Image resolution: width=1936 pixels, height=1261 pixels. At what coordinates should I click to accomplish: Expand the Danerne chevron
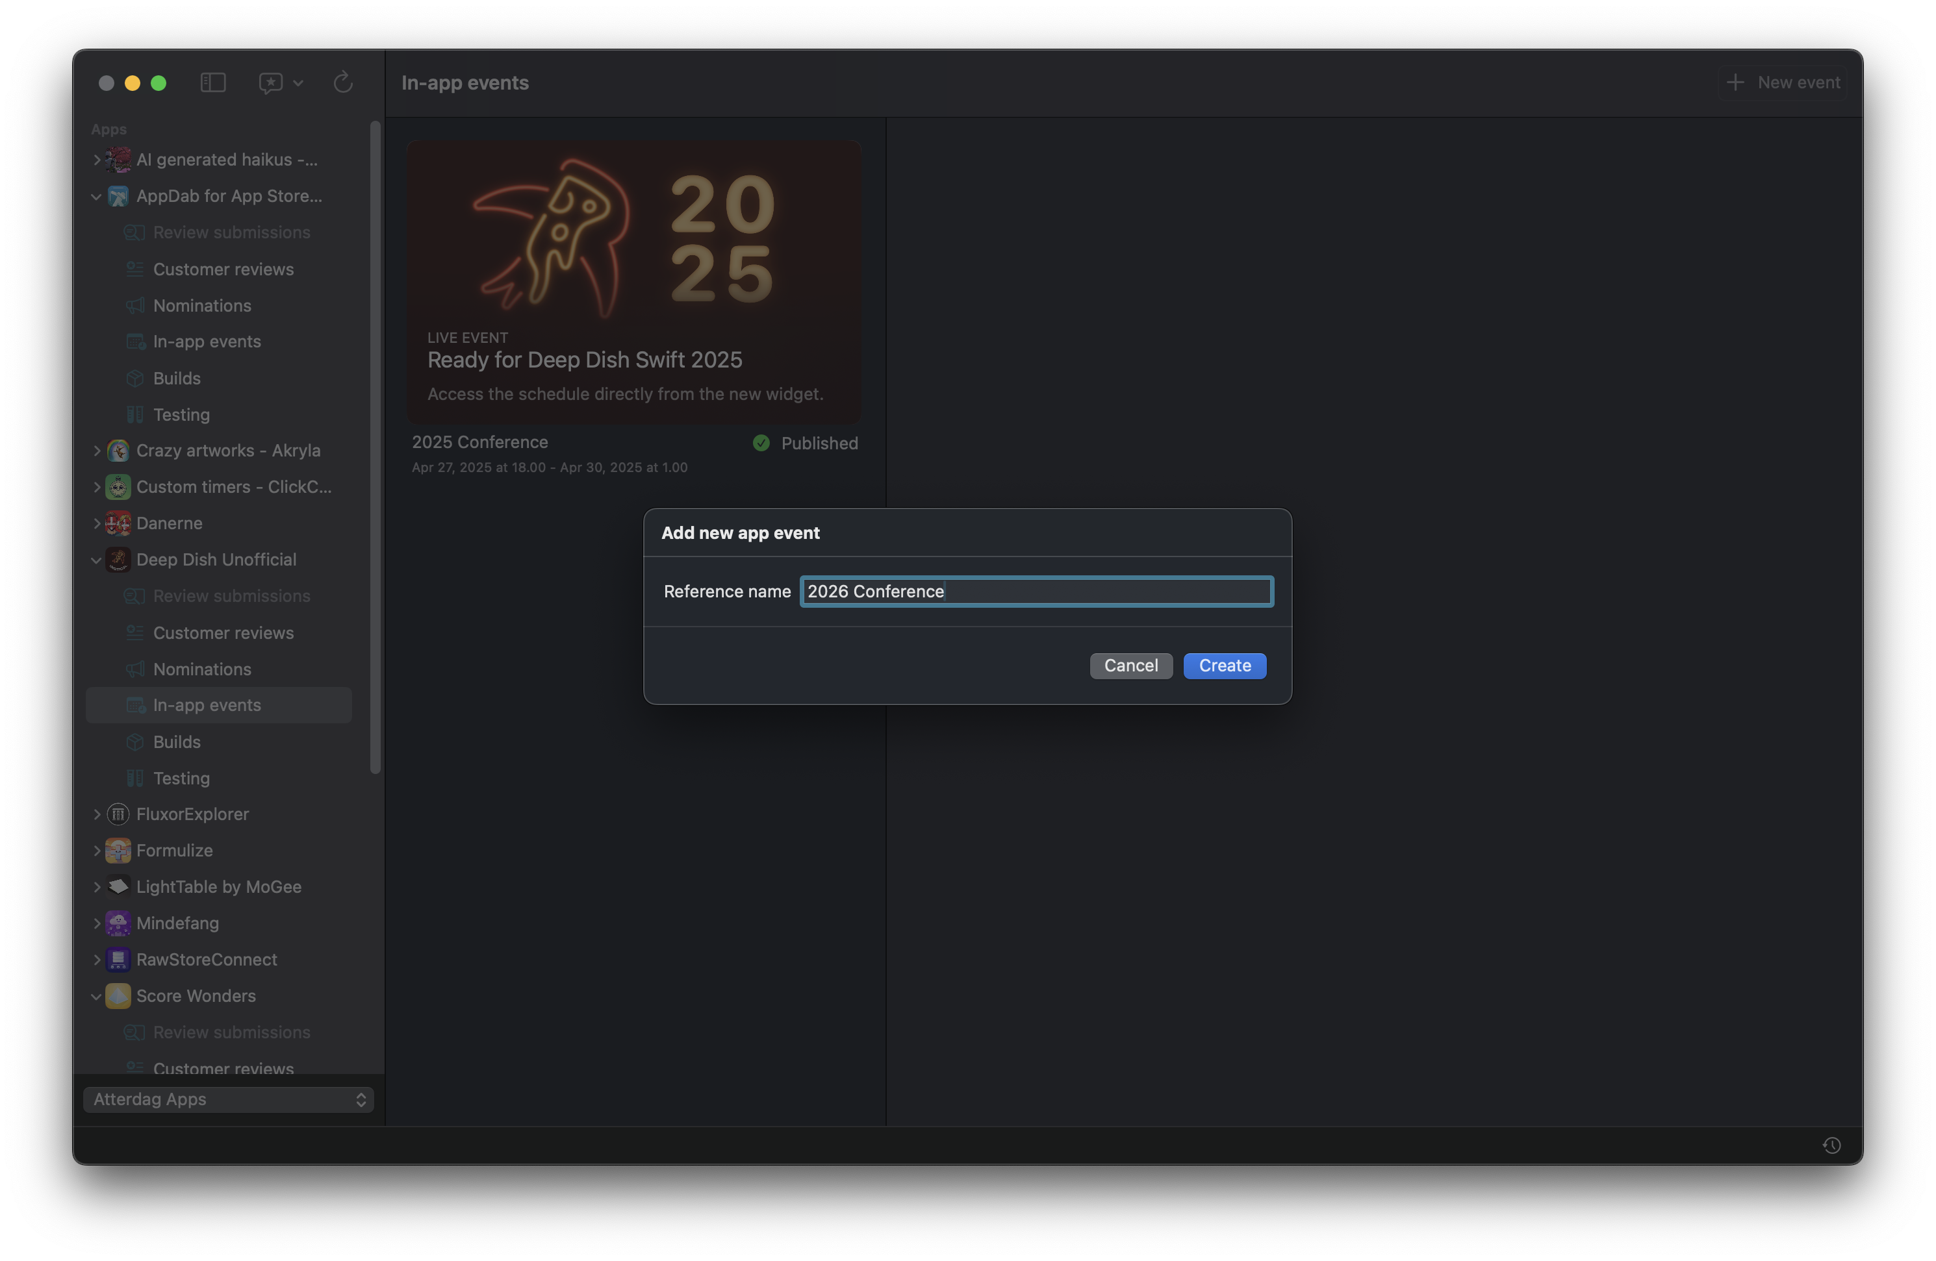point(97,523)
